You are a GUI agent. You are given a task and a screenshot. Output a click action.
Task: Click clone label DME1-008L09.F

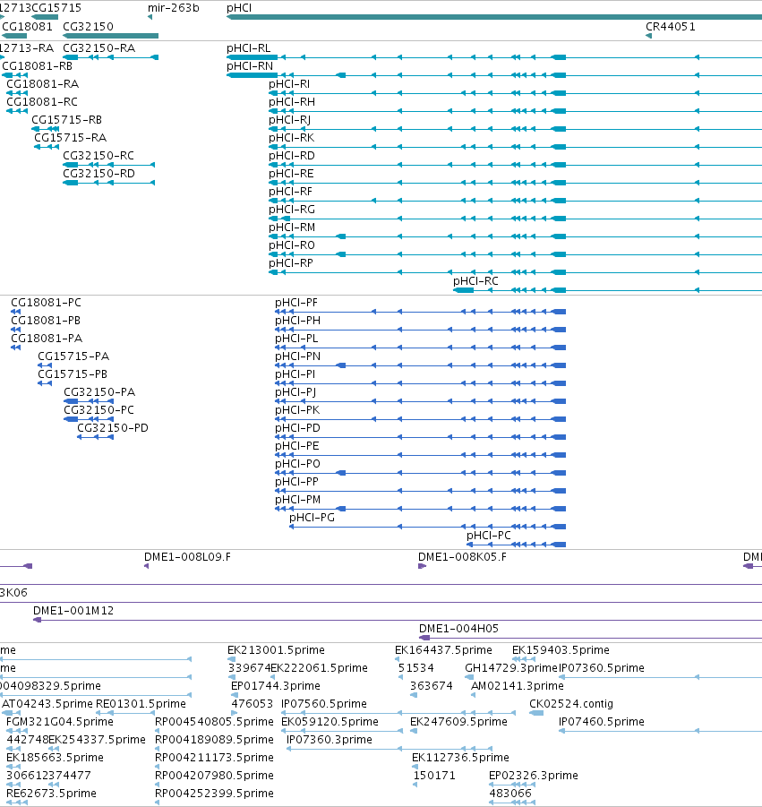(187, 557)
